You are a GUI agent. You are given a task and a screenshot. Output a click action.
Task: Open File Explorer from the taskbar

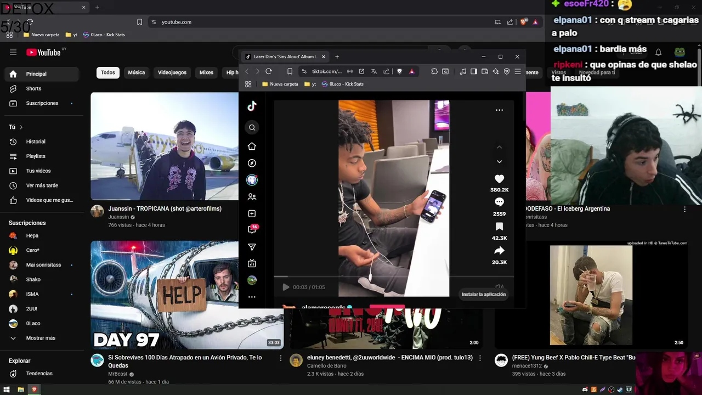[x=21, y=390]
